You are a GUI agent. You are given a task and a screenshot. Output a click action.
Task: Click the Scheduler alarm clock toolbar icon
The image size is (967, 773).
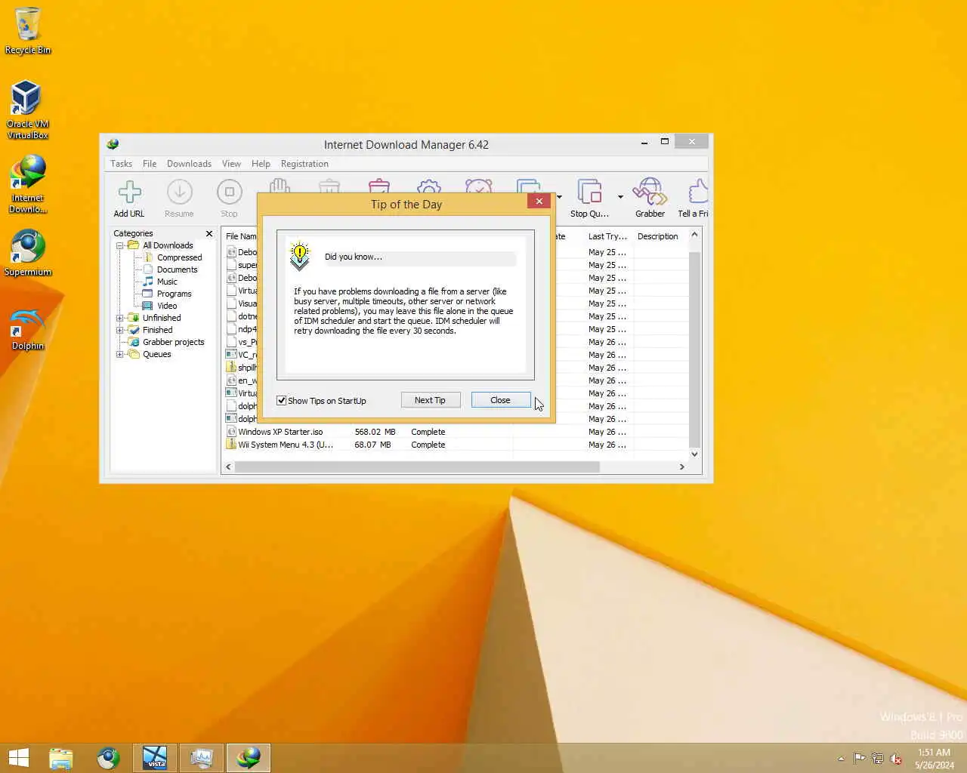pos(479,186)
